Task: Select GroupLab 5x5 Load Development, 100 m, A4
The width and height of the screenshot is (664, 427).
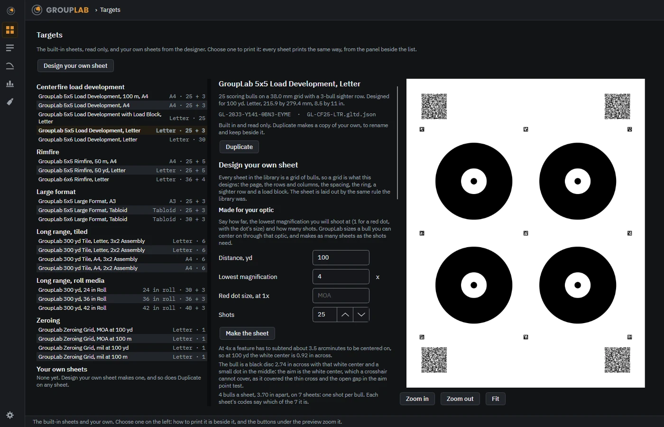Action: 122,96
